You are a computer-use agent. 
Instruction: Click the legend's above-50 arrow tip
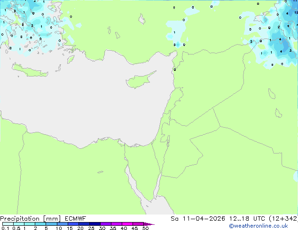(149, 224)
